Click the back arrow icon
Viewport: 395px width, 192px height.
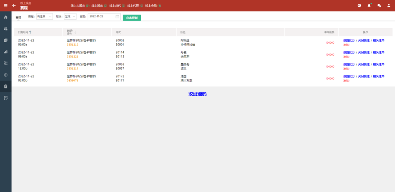pos(14,5)
